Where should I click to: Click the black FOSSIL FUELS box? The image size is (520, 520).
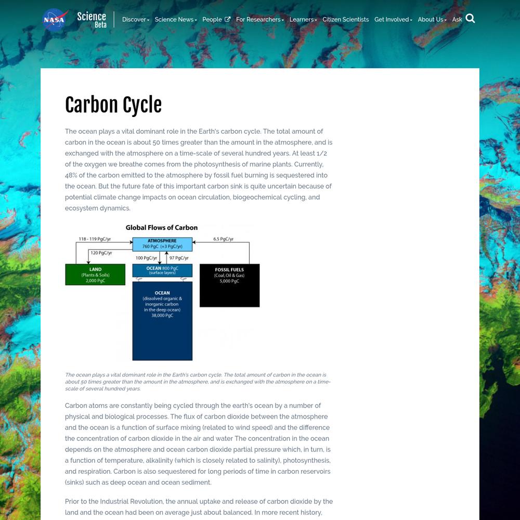pos(229,285)
